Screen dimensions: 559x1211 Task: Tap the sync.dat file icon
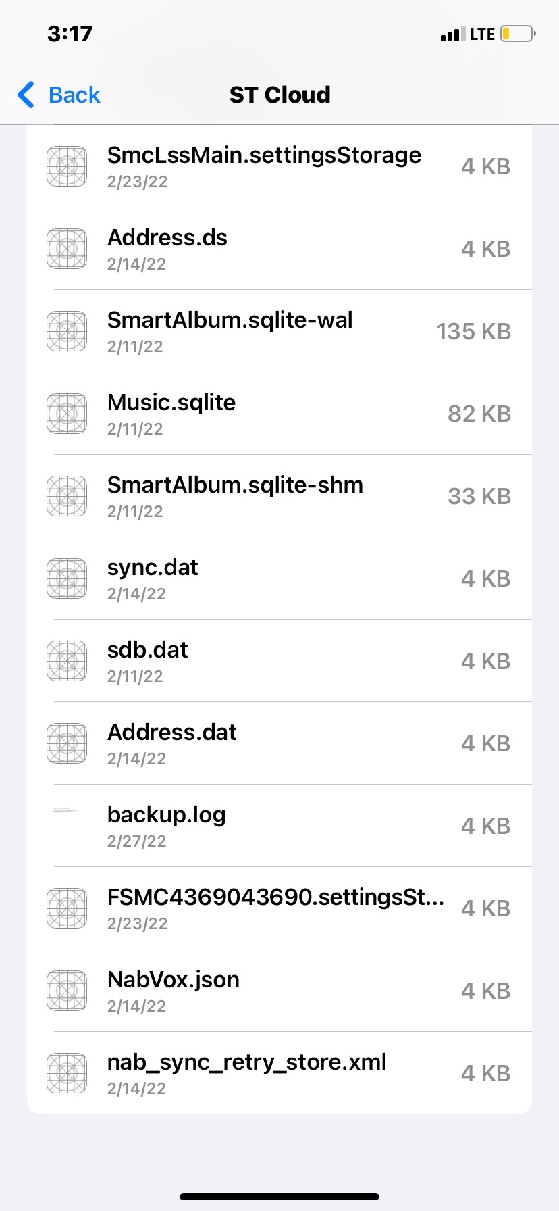coord(67,578)
